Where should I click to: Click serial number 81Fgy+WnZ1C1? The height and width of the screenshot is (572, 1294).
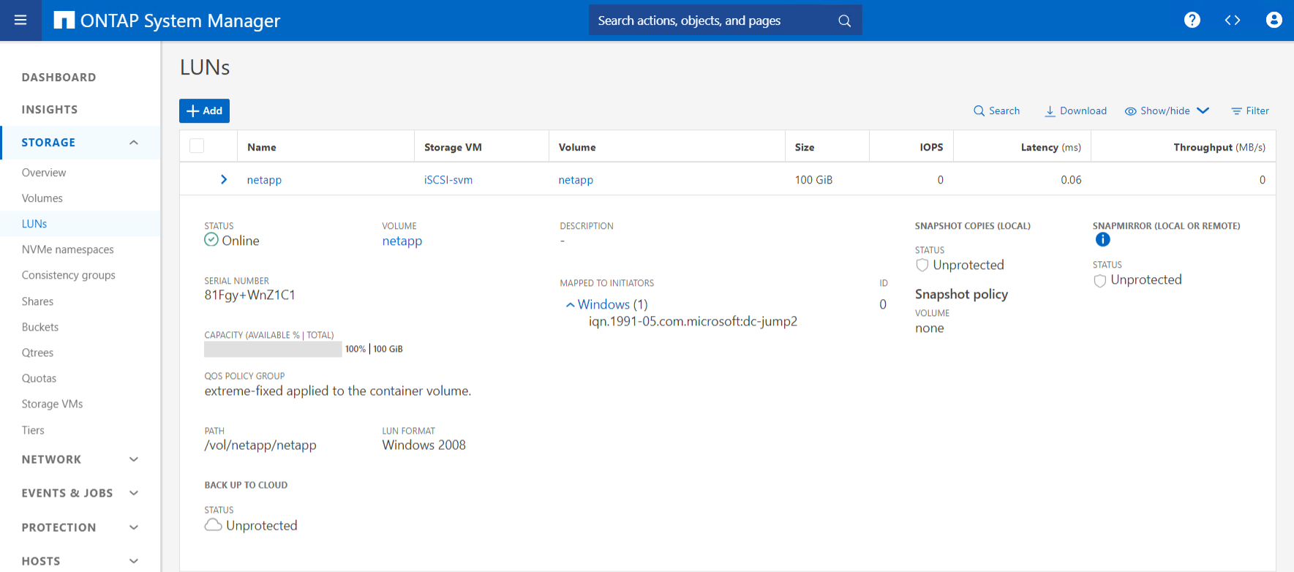coord(249,295)
